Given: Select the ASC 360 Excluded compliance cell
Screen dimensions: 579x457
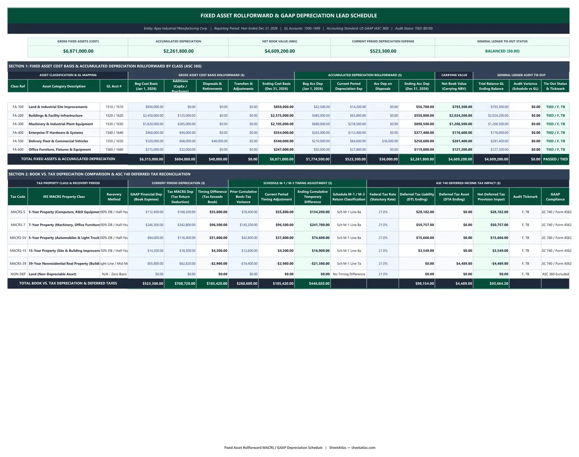Looking at the screenshot, I should pos(555,274).
